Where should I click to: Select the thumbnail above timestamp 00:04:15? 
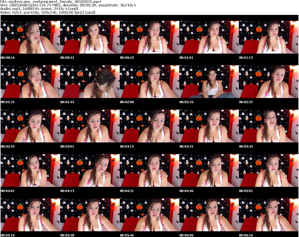pos(90,171)
